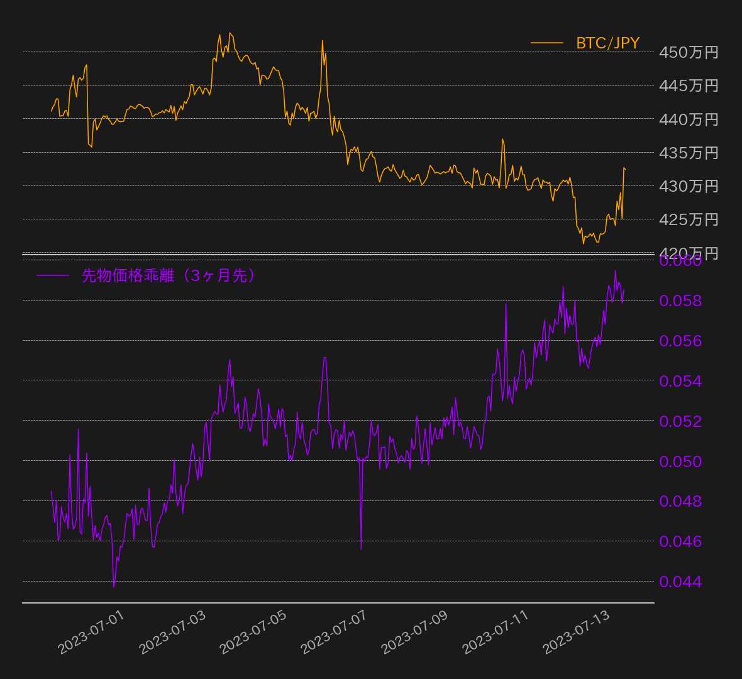Image resolution: width=742 pixels, height=679 pixels.
Task: Click the 先物価格乖離（3ヶ月先） legend label
Action: point(169,275)
